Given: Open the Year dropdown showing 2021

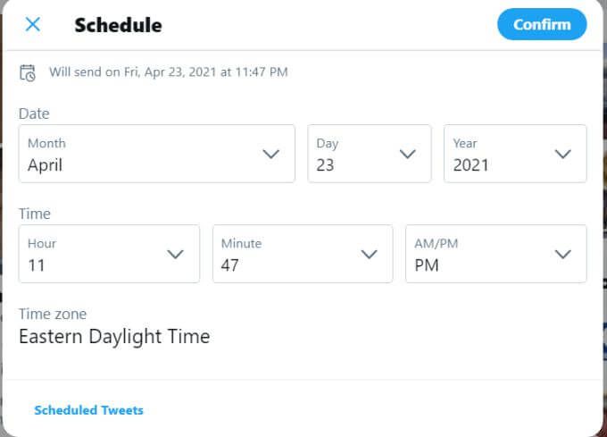Looking at the screenshot, I should coord(515,154).
